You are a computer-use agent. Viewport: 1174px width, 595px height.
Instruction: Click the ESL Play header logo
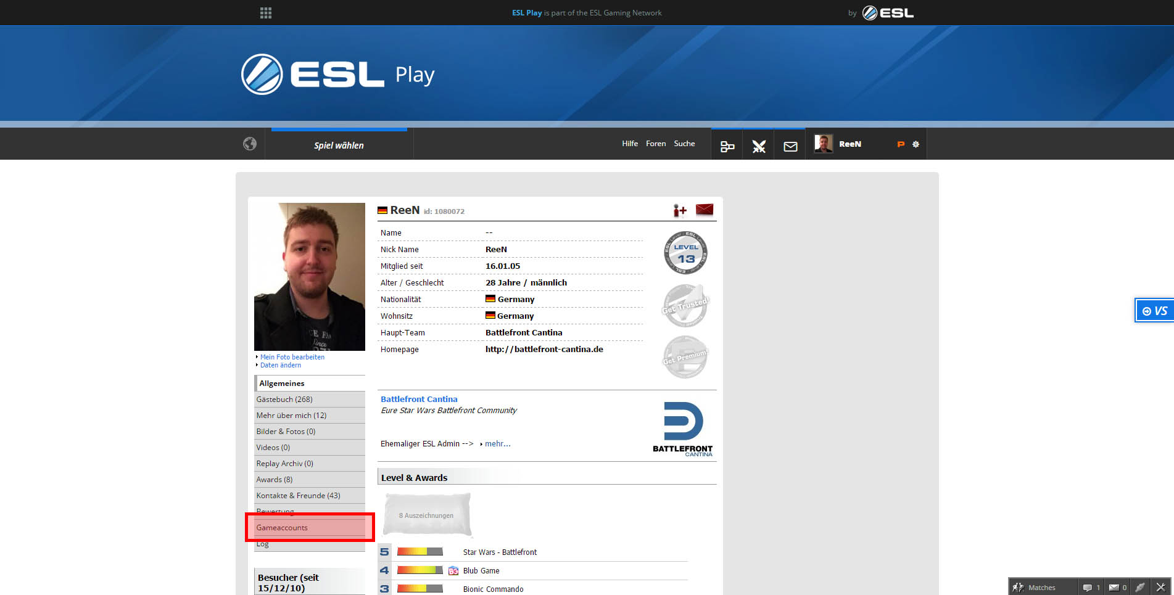click(x=337, y=74)
